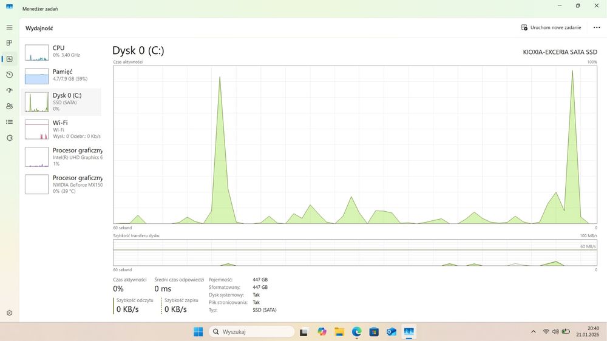
Task: Open Outlook from the taskbar
Action: click(392, 332)
